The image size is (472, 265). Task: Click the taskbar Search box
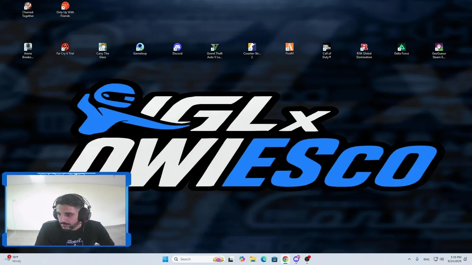(x=199, y=259)
